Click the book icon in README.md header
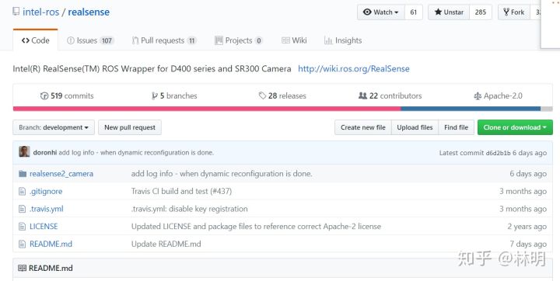Image resolution: width=560 pixels, height=281 pixels. pyautogui.click(x=22, y=268)
